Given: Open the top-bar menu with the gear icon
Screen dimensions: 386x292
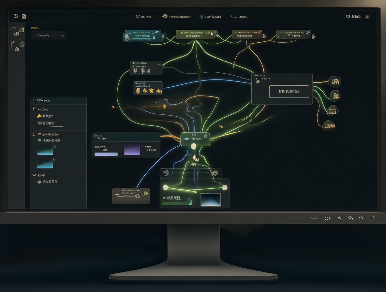Looking at the screenshot, I should coord(210,17).
